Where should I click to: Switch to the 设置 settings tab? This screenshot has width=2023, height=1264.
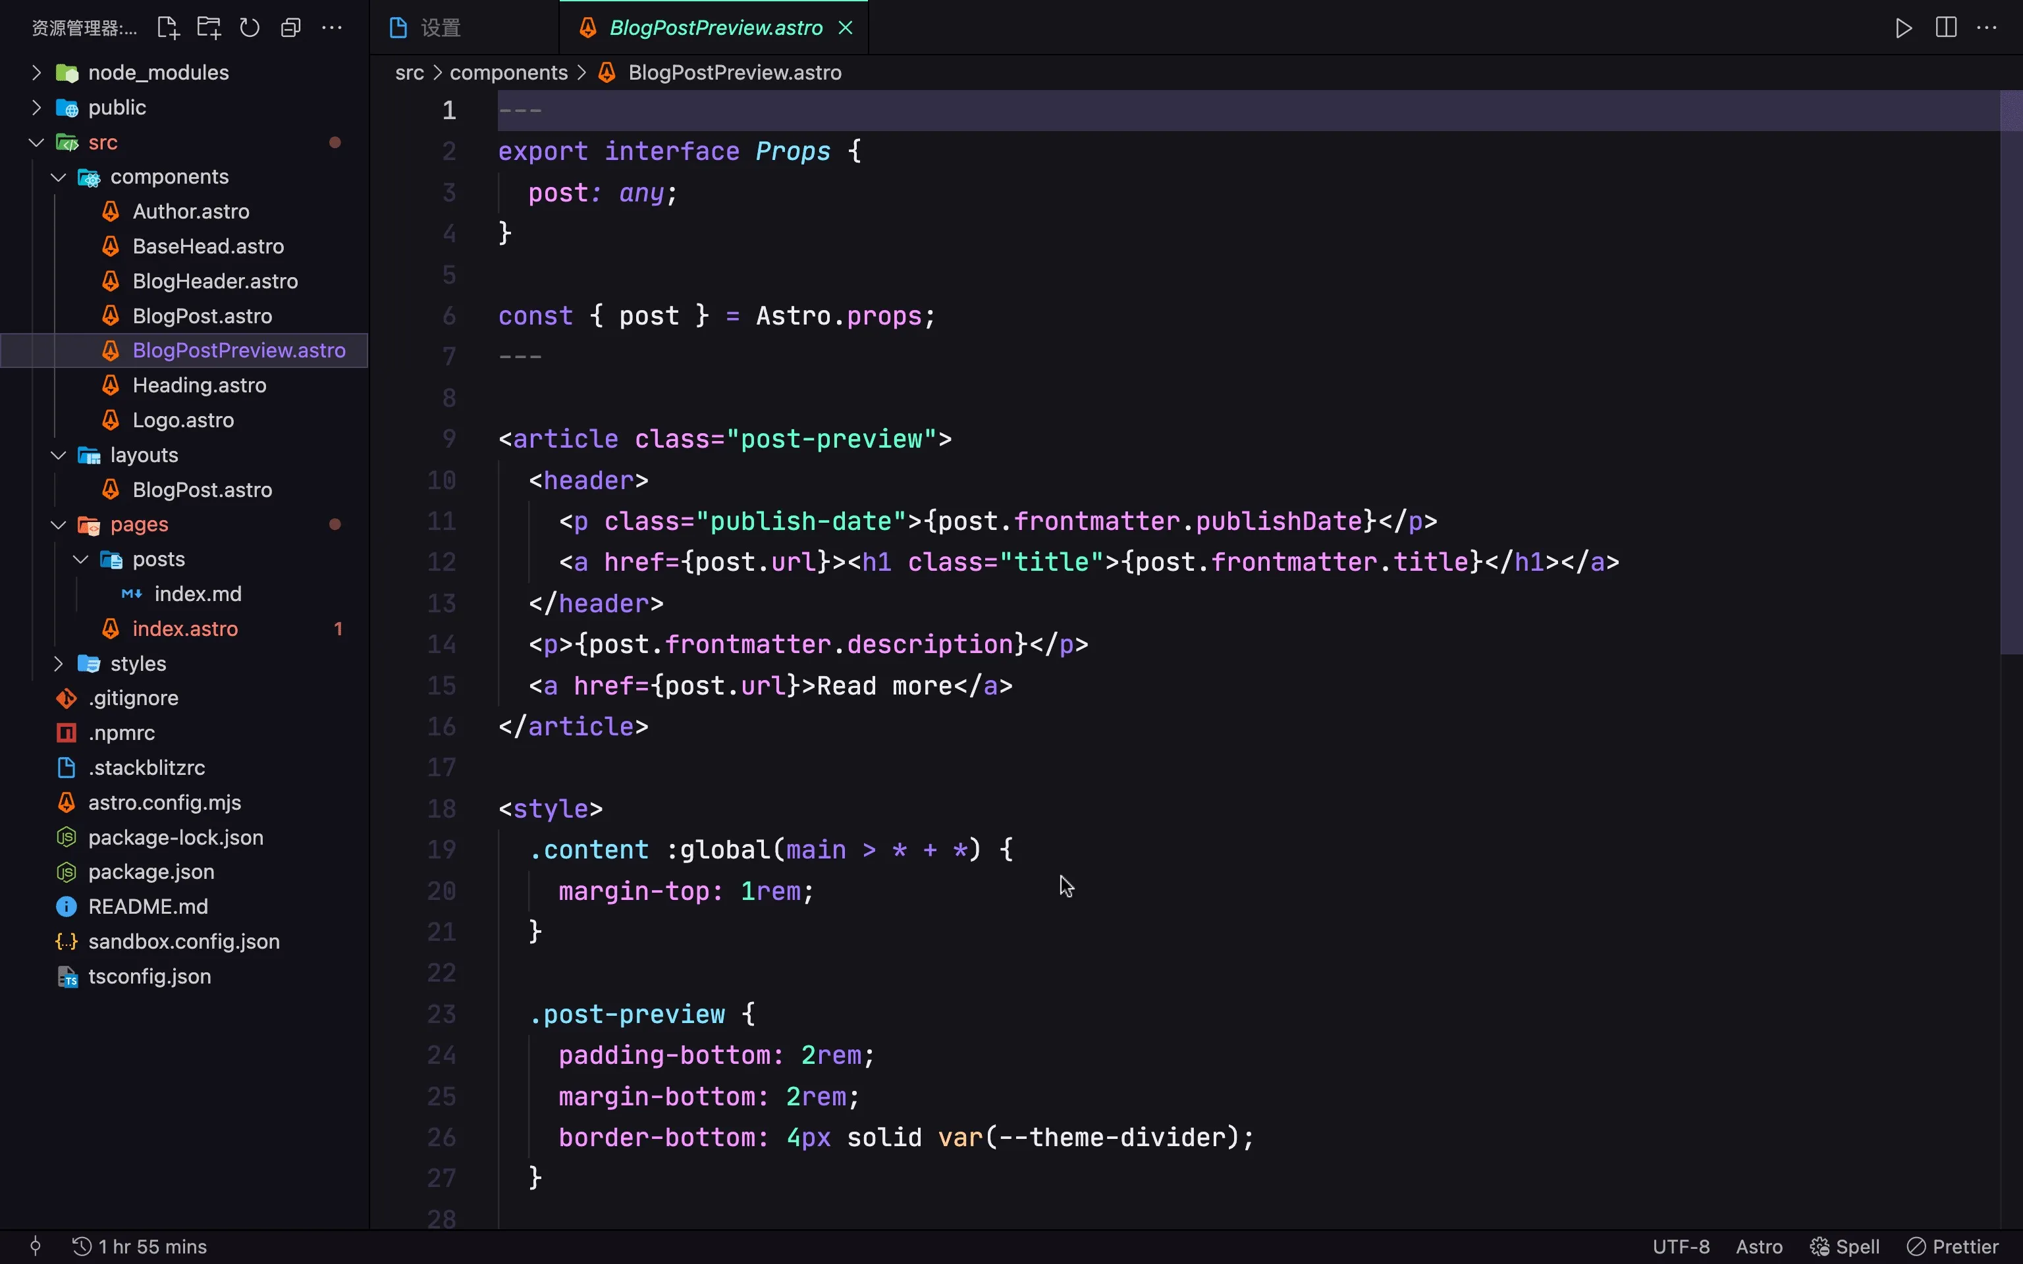click(x=441, y=28)
